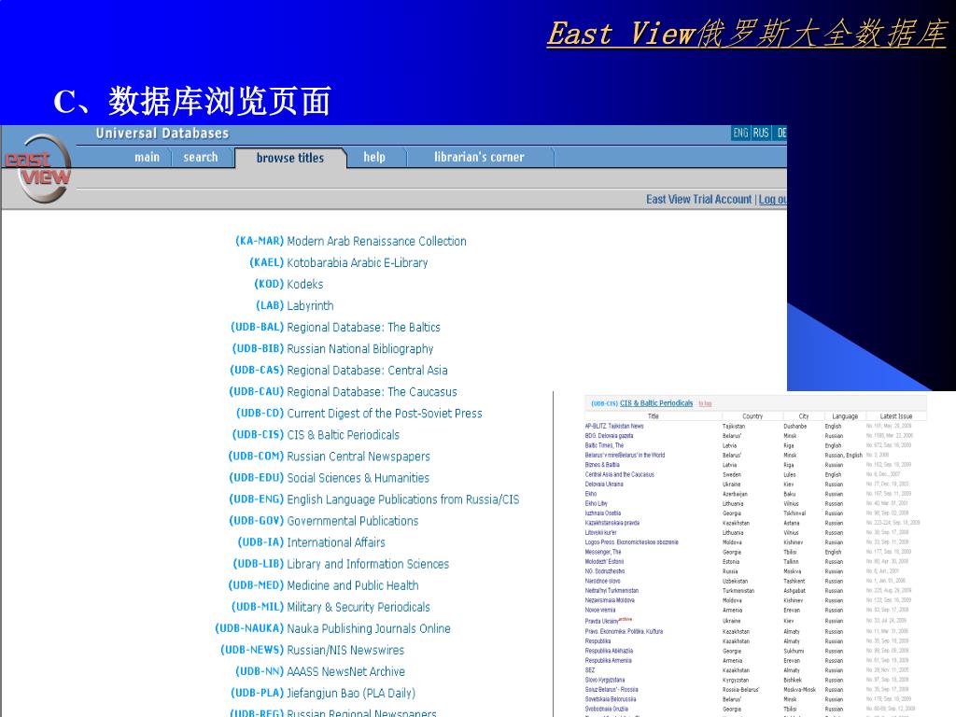Switch language to DE
Screen dimensions: 956x717
780,133
